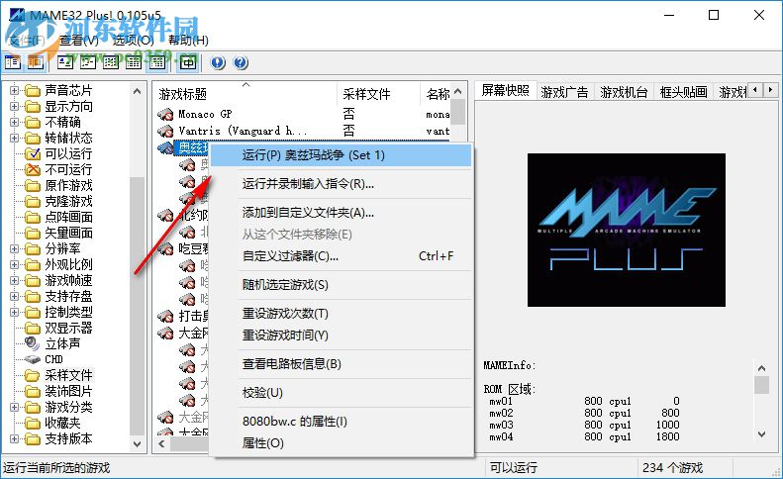Switch to small icons view
This screenshot has height=479, width=783.
[x=88, y=62]
